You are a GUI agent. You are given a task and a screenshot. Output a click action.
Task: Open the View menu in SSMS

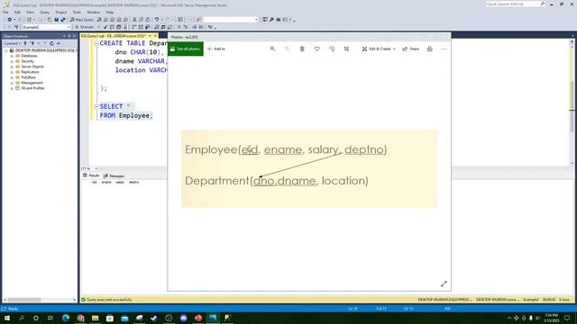pyautogui.click(x=30, y=12)
